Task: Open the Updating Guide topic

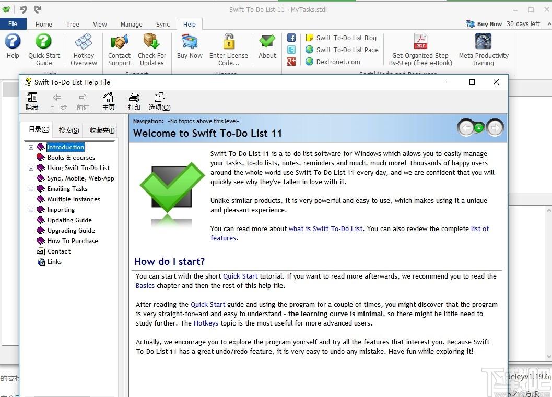Action: (x=69, y=220)
